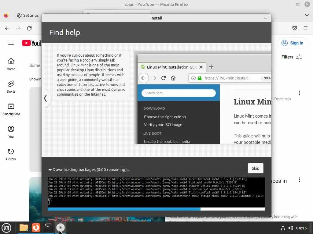
Task: Open YouTube search Filters
Action: pyautogui.click(x=291, y=57)
